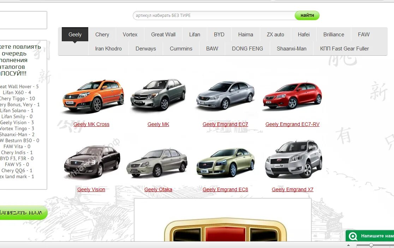Open the Напишите нам chat widget
Screen dimensions: 394x248
point(370,236)
